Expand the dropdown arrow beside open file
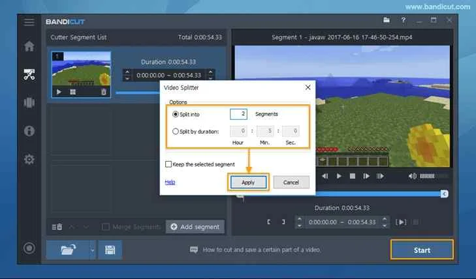 (x=92, y=250)
